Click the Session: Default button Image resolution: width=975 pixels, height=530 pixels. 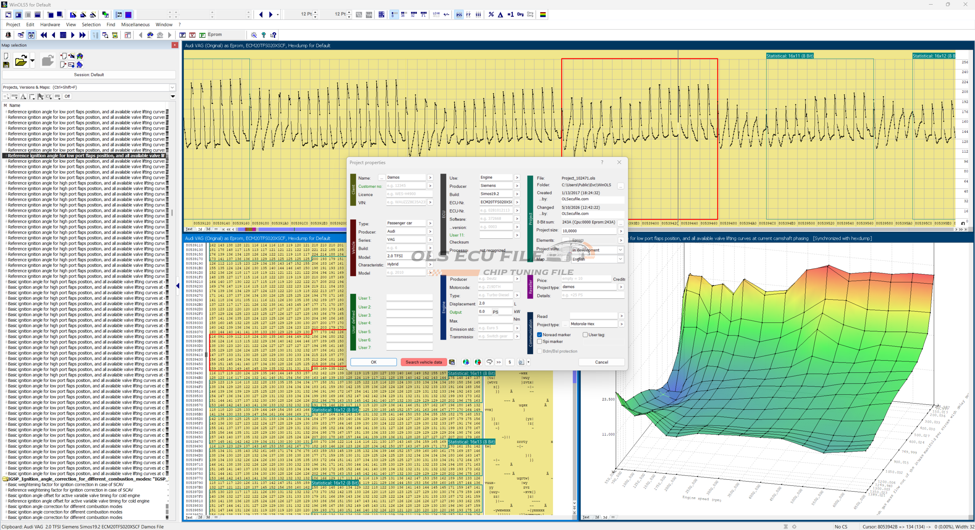(x=89, y=75)
